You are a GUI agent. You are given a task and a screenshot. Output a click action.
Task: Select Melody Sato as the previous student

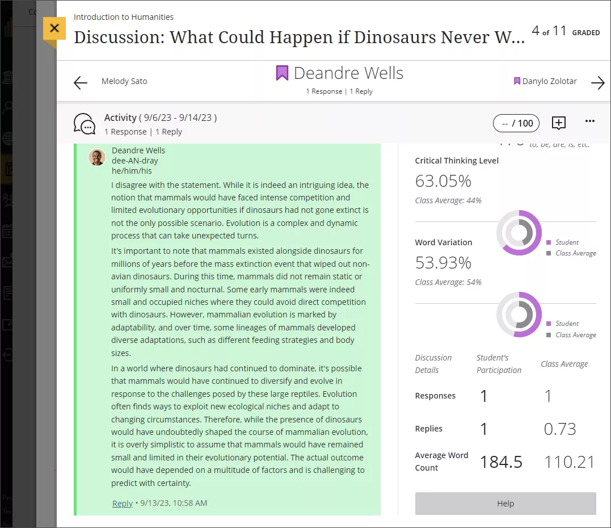(x=124, y=81)
